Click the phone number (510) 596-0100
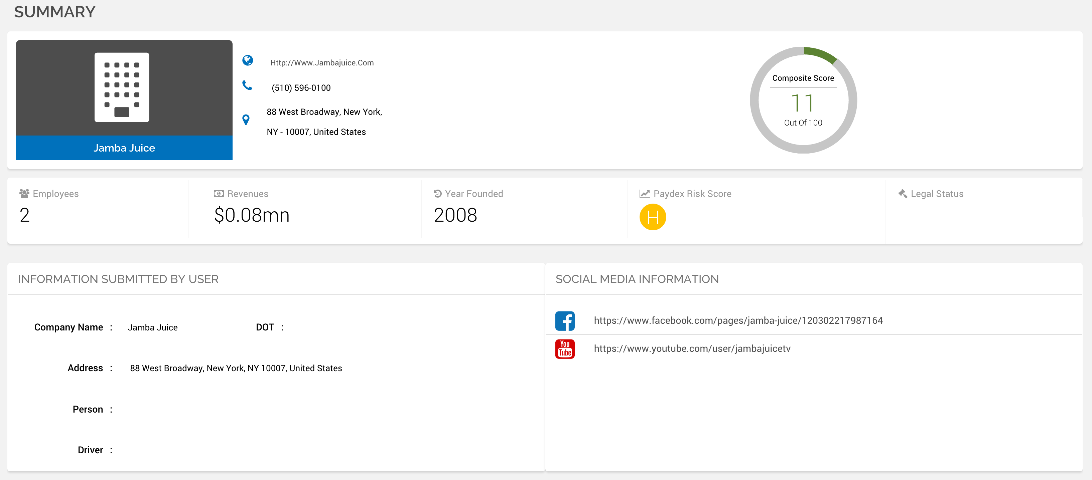This screenshot has width=1092, height=480. (301, 87)
